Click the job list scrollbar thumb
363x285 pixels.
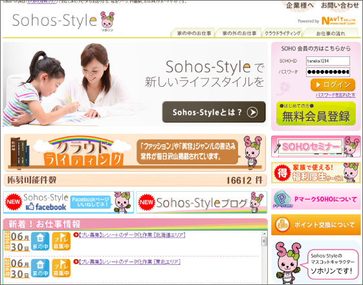[264, 242]
